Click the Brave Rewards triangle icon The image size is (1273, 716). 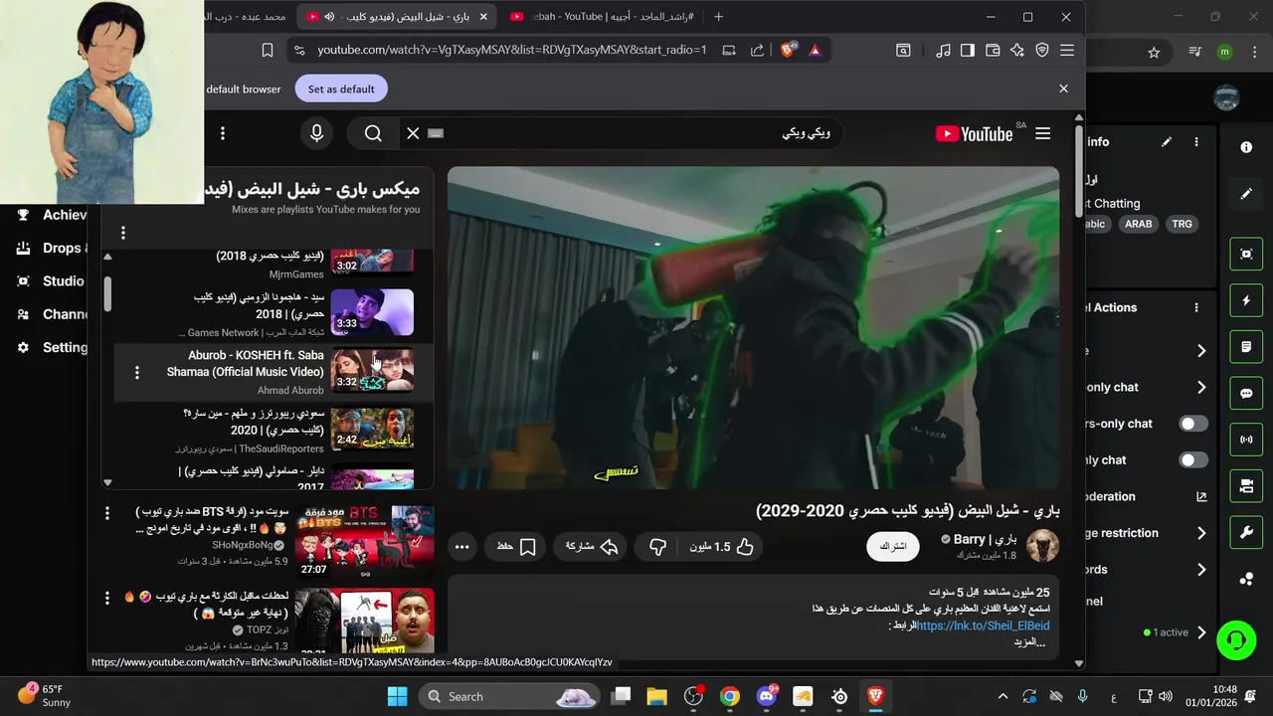[x=816, y=50]
